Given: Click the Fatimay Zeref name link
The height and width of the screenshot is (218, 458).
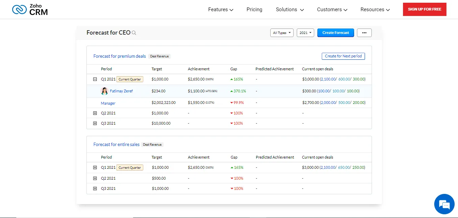Looking at the screenshot, I should pyautogui.click(x=121, y=91).
